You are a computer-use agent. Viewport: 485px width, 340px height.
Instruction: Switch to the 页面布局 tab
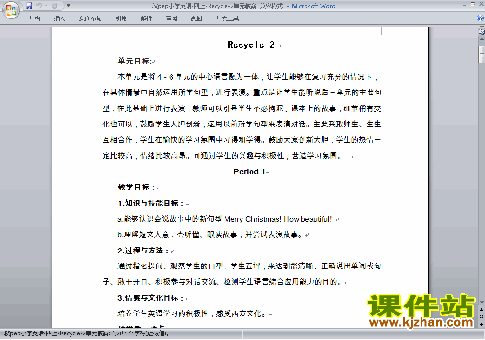pos(90,18)
